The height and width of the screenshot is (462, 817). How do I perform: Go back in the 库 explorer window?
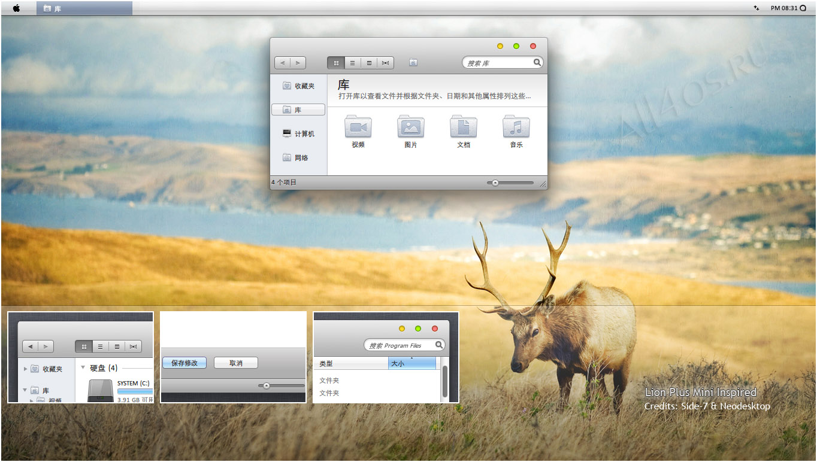(282, 63)
